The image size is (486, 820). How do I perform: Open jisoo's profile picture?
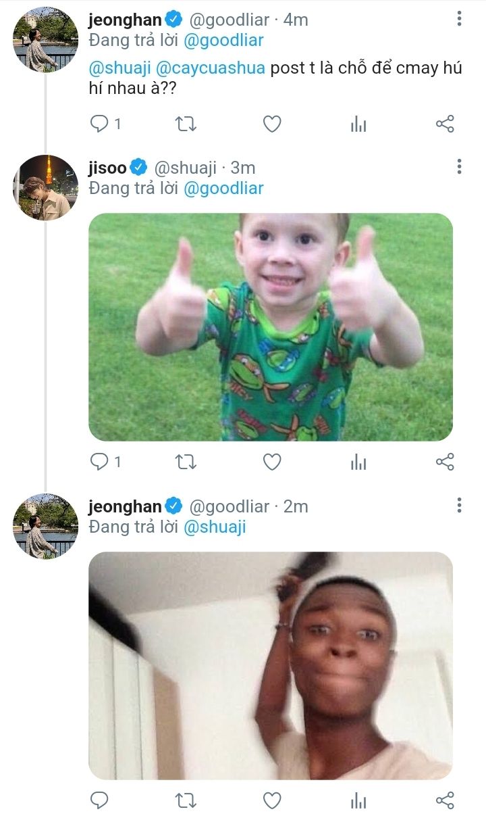pyautogui.click(x=46, y=187)
